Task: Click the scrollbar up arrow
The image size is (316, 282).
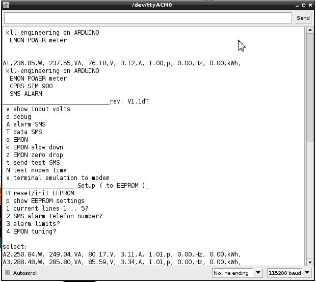Action: [310, 30]
